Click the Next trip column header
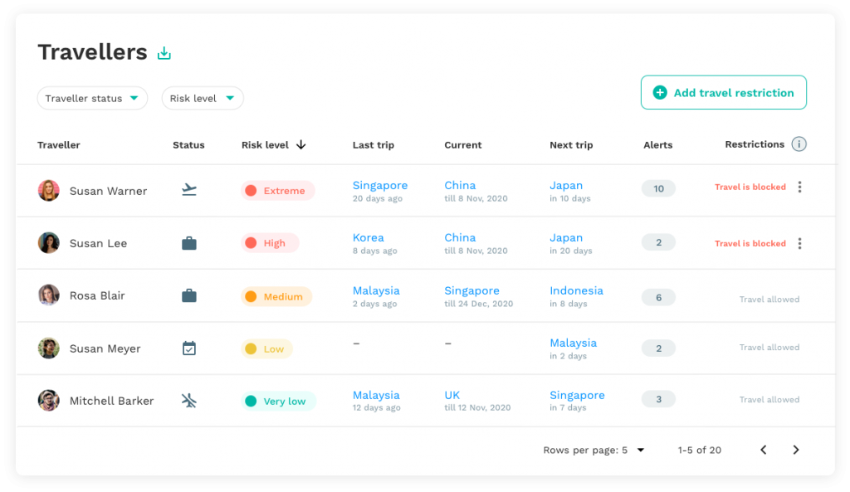The height and width of the screenshot is (492, 850). click(571, 144)
